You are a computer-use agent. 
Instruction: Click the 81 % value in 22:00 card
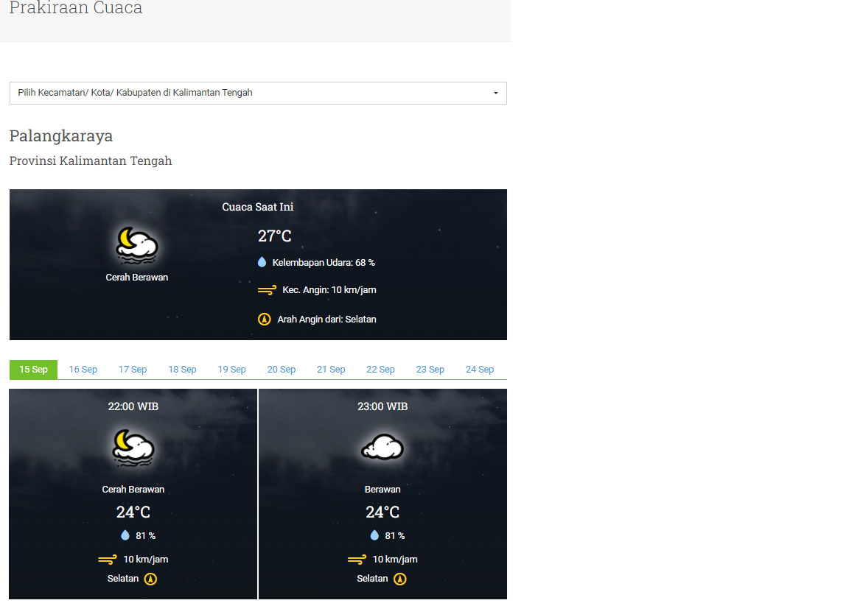146,536
